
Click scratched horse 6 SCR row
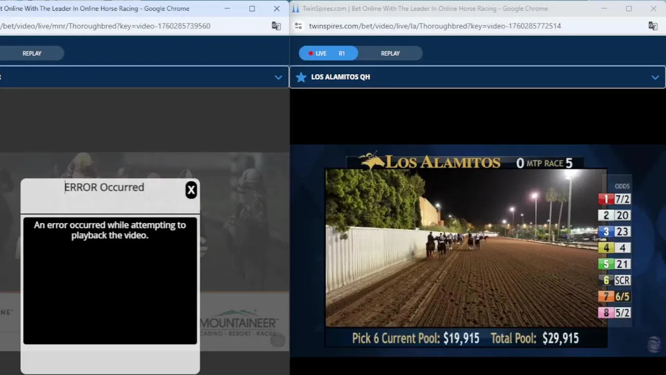[614, 280]
